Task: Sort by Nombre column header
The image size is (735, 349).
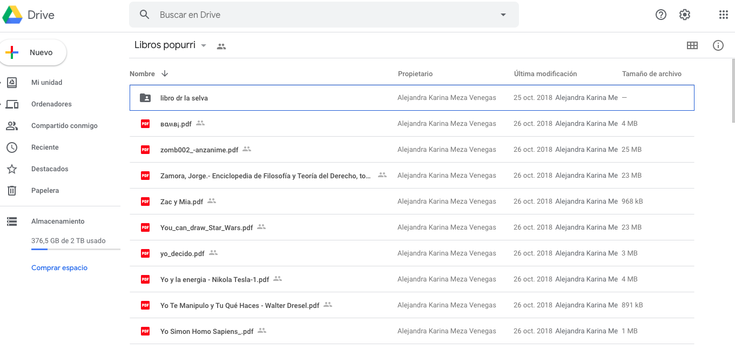Action: [x=142, y=74]
